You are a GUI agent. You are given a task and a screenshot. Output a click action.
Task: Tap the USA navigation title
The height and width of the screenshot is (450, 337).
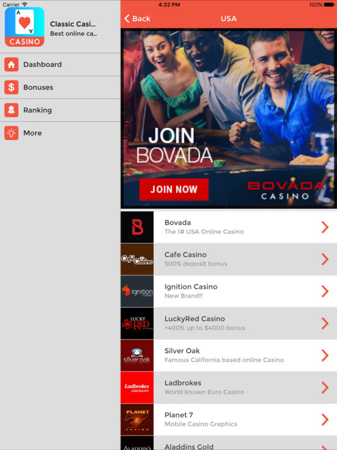pyautogui.click(x=229, y=19)
